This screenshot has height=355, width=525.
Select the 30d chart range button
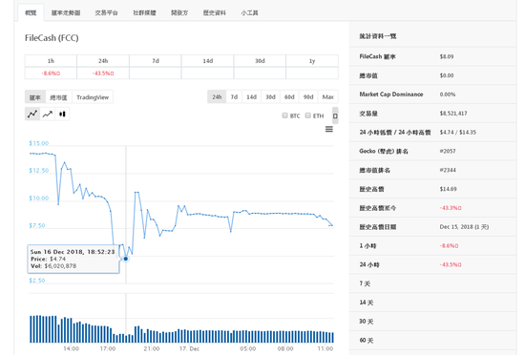270,97
